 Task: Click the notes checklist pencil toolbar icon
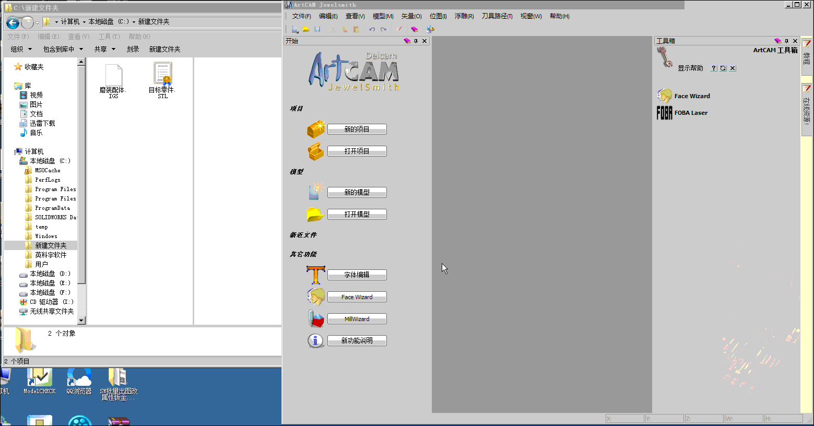[399, 29]
